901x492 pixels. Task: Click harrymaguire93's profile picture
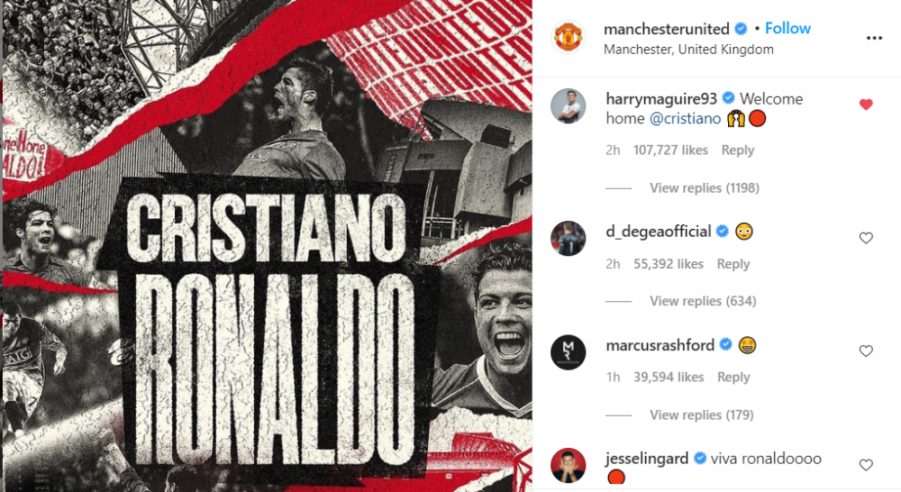tap(568, 106)
